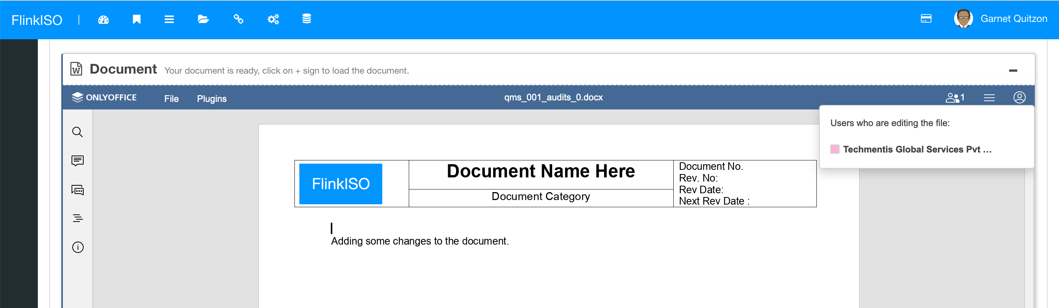This screenshot has height=308, width=1059.
Task: Click the Rev. No: line
Action: (x=698, y=179)
